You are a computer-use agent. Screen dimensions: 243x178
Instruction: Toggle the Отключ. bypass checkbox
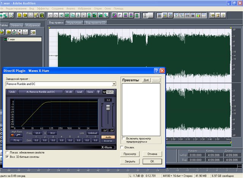point(121,147)
